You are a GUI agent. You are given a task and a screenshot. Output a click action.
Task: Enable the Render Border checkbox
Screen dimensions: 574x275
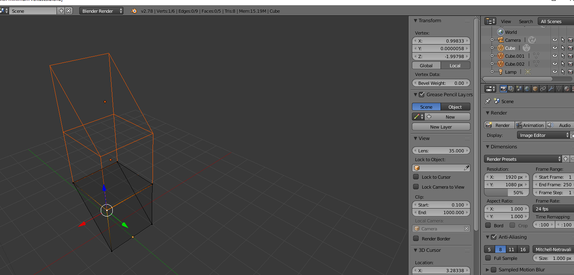(416, 238)
